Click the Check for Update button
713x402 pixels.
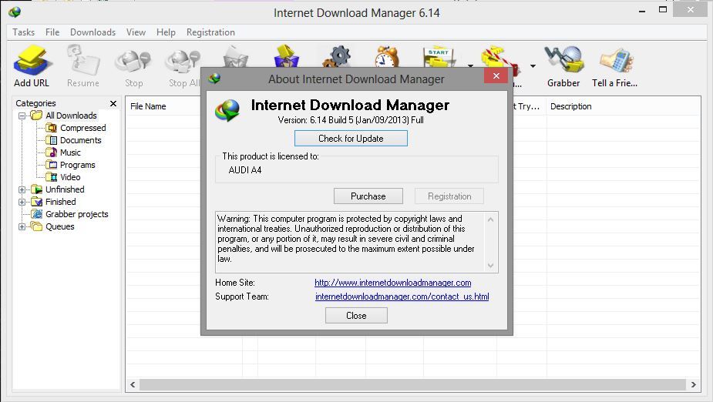click(351, 139)
